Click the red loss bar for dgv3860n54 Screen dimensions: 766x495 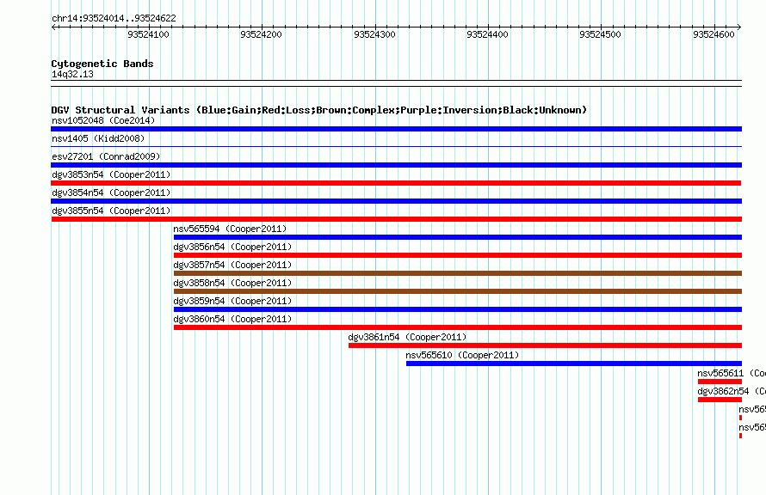point(458,327)
